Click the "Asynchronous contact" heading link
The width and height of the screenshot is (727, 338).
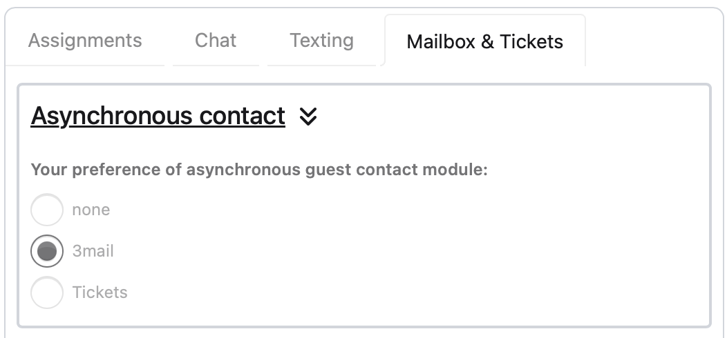pos(158,116)
